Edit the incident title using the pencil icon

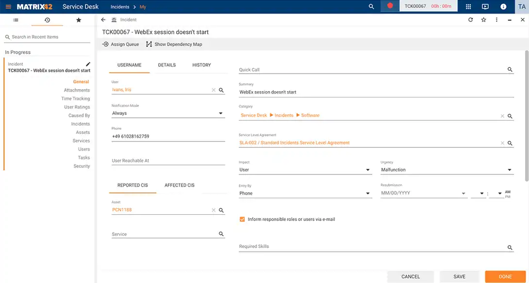point(88,63)
